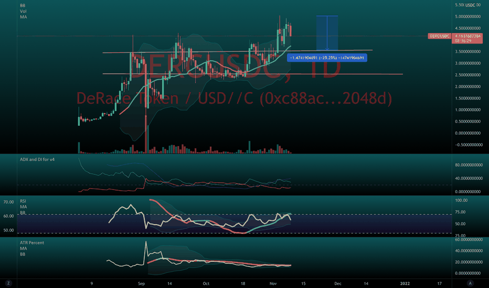Click the 75.00 label on RSI scale
The width and height of the screenshot is (489, 288).
coord(460,212)
